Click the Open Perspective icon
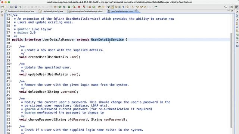This screenshot has width=239, height=134. tap(232, 7)
